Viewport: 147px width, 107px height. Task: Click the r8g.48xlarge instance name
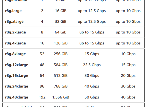point(17,97)
